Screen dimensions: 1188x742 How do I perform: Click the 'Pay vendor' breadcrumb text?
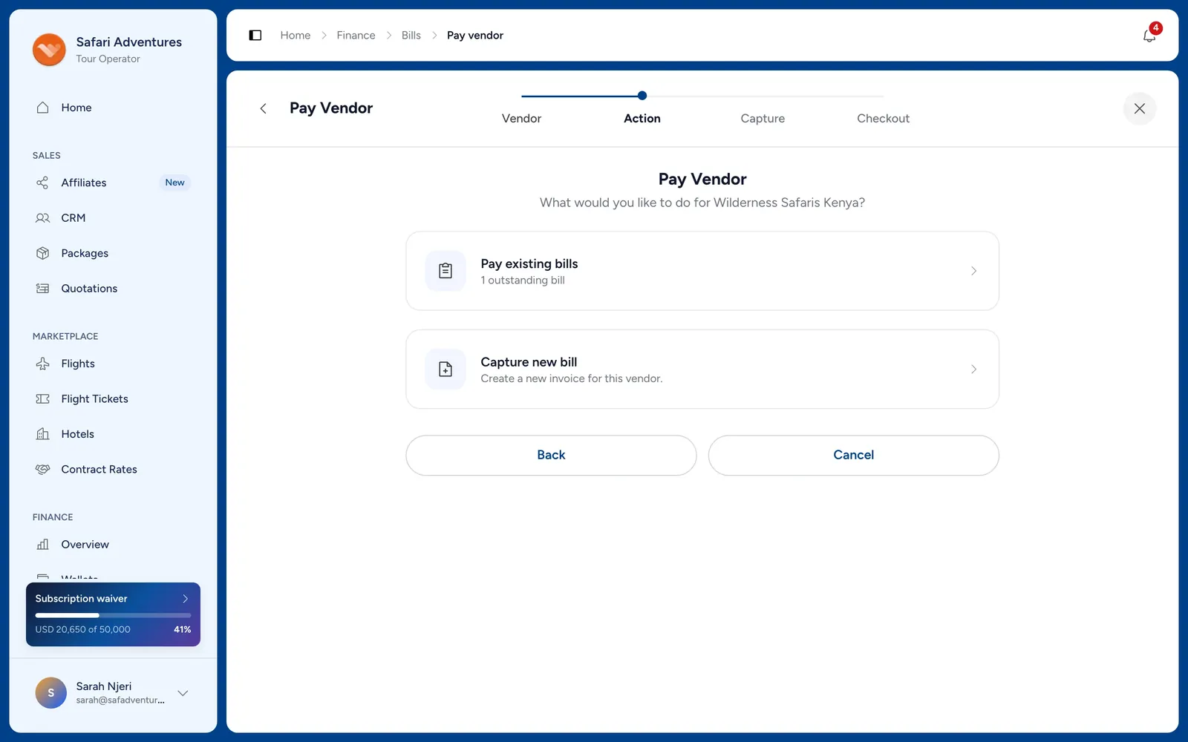point(475,35)
